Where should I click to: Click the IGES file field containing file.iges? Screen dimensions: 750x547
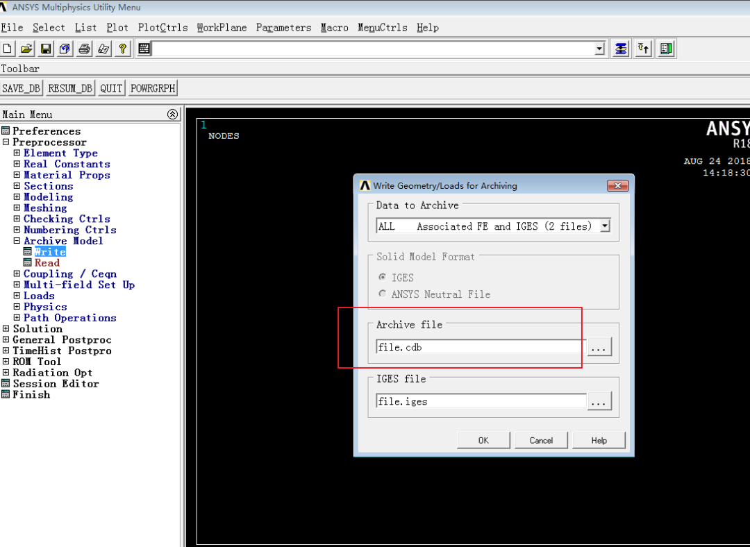click(481, 401)
